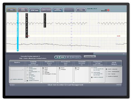Open the Case Notes tab
Viewport: 132px width, 101px height.
pos(23,10)
